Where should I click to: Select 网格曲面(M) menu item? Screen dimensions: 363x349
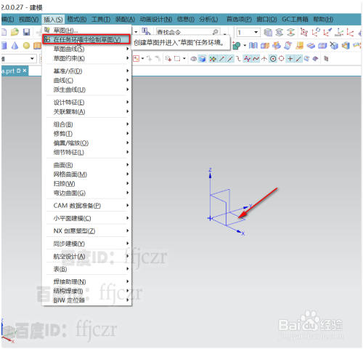point(86,174)
